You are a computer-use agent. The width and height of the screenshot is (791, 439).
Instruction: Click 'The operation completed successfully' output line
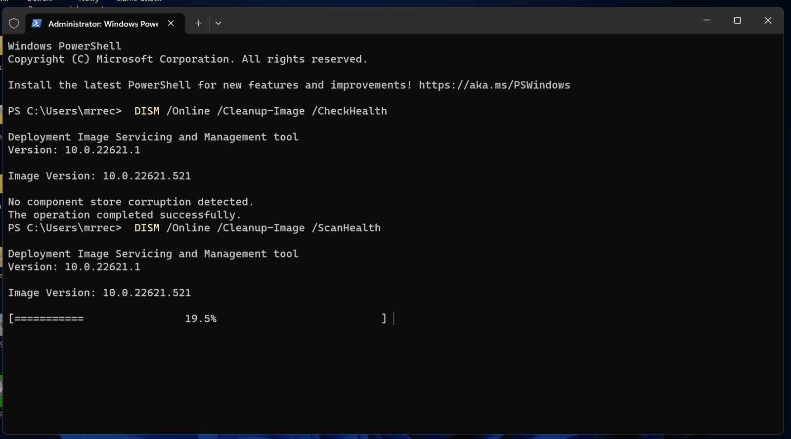click(124, 215)
